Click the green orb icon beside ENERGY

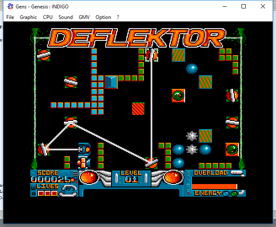(234, 193)
